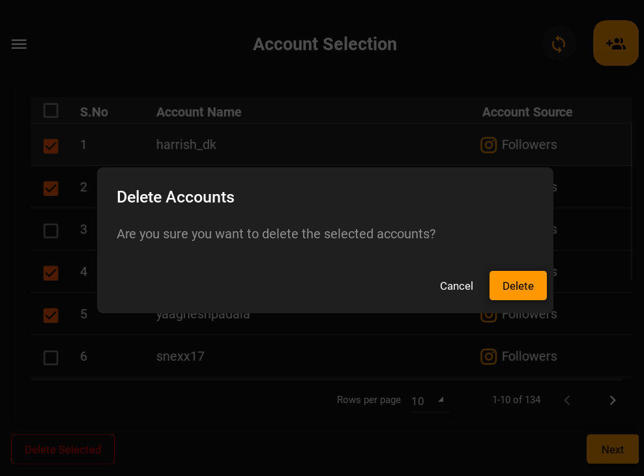Click the previous page left chevron
644x476 pixels.
tap(566, 400)
